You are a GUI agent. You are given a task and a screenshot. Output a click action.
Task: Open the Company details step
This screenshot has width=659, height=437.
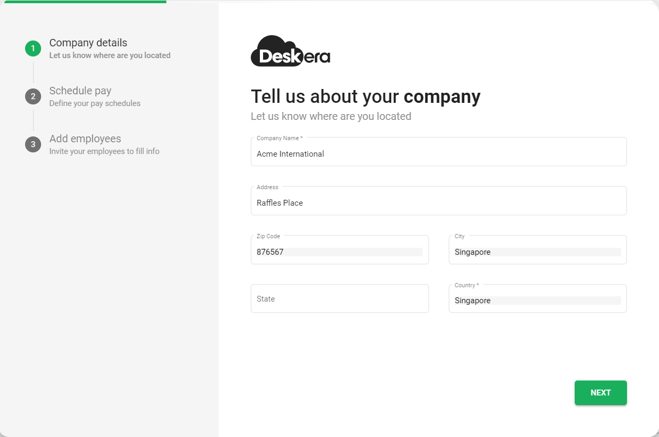(88, 43)
